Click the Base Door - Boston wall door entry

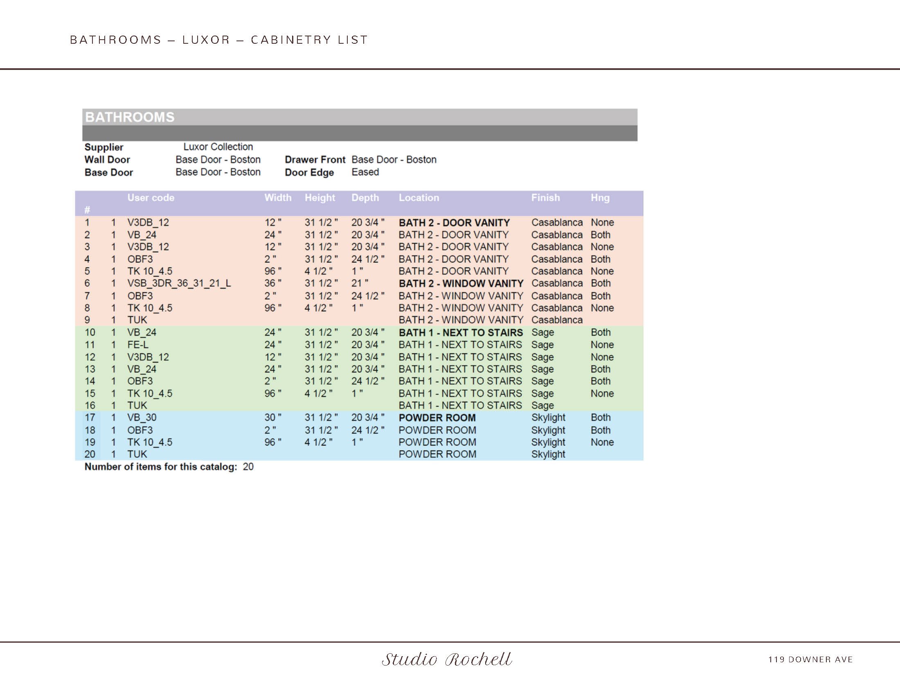(218, 159)
